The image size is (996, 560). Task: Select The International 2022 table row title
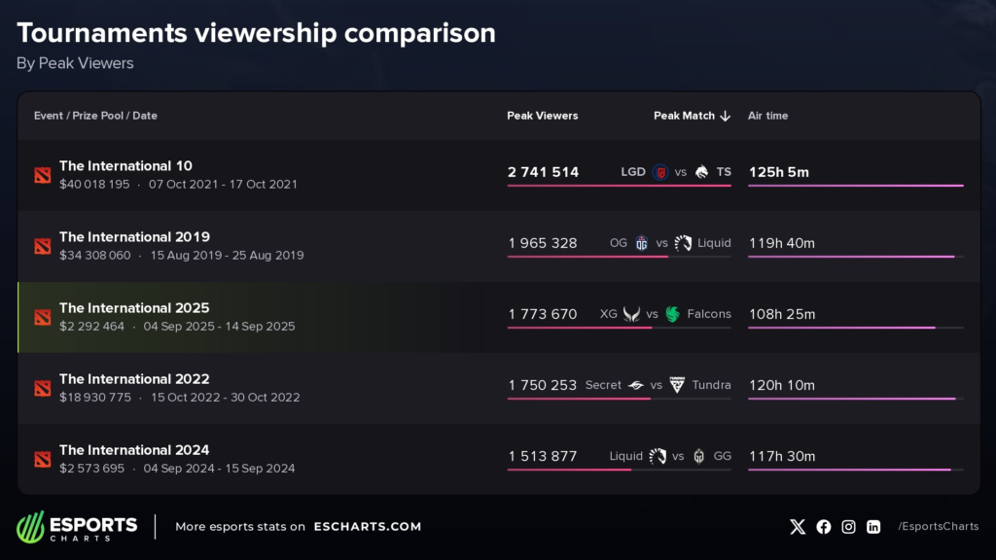point(134,379)
